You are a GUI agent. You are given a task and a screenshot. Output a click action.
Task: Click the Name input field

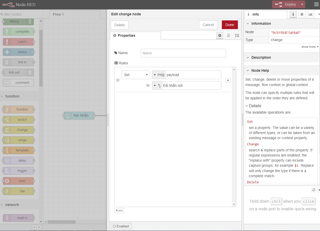pos(183,53)
